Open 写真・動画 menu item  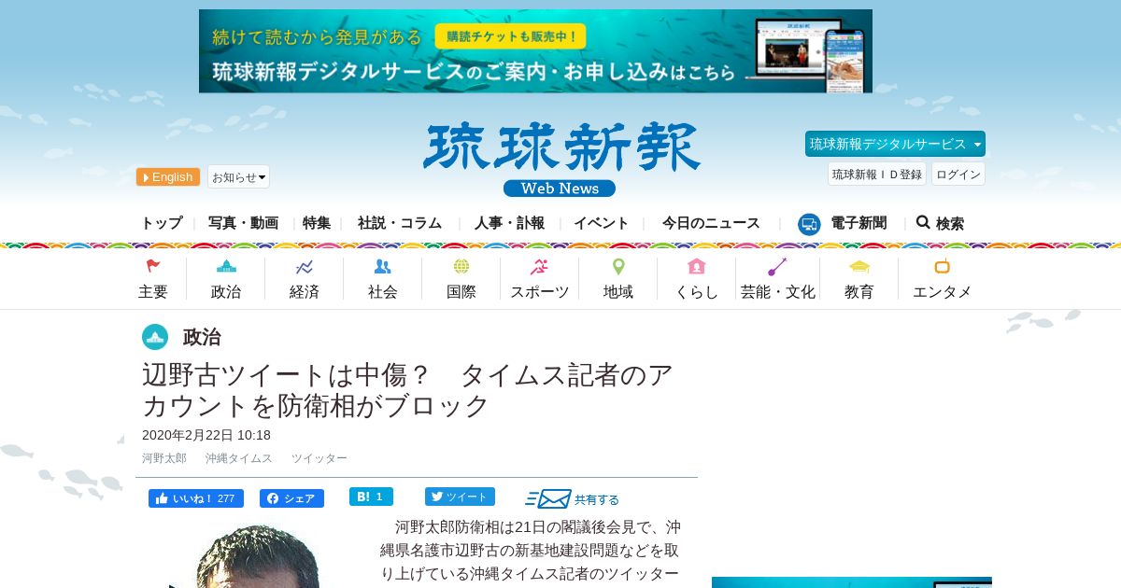243,223
